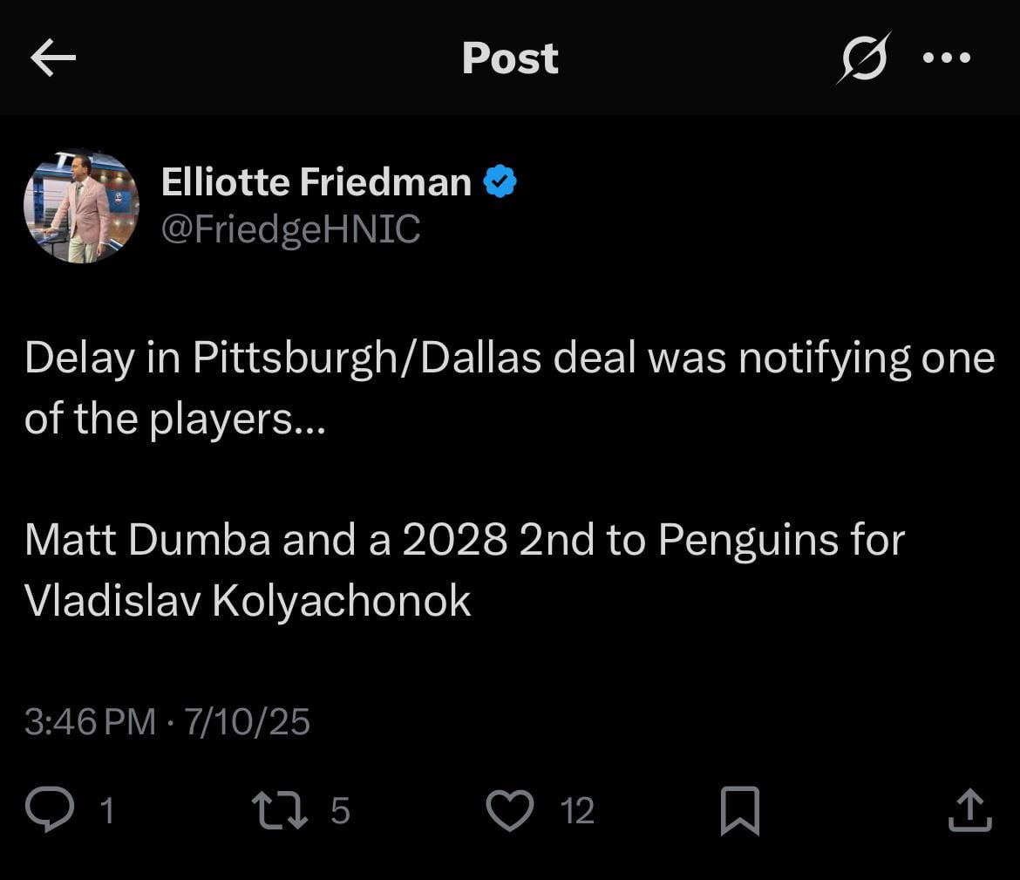Toggle the like state on the heart
The height and width of the screenshot is (880, 1020).
[x=509, y=809]
